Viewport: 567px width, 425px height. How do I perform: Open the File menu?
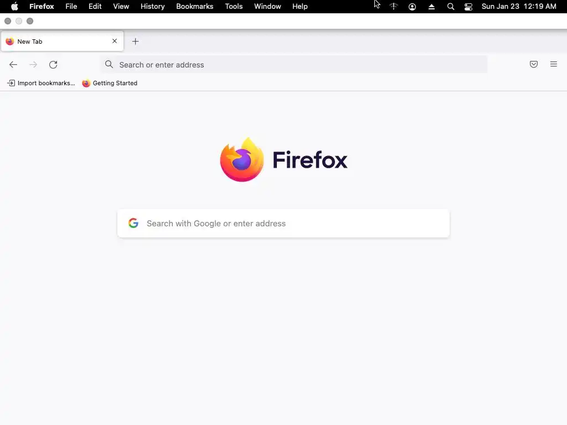click(71, 6)
